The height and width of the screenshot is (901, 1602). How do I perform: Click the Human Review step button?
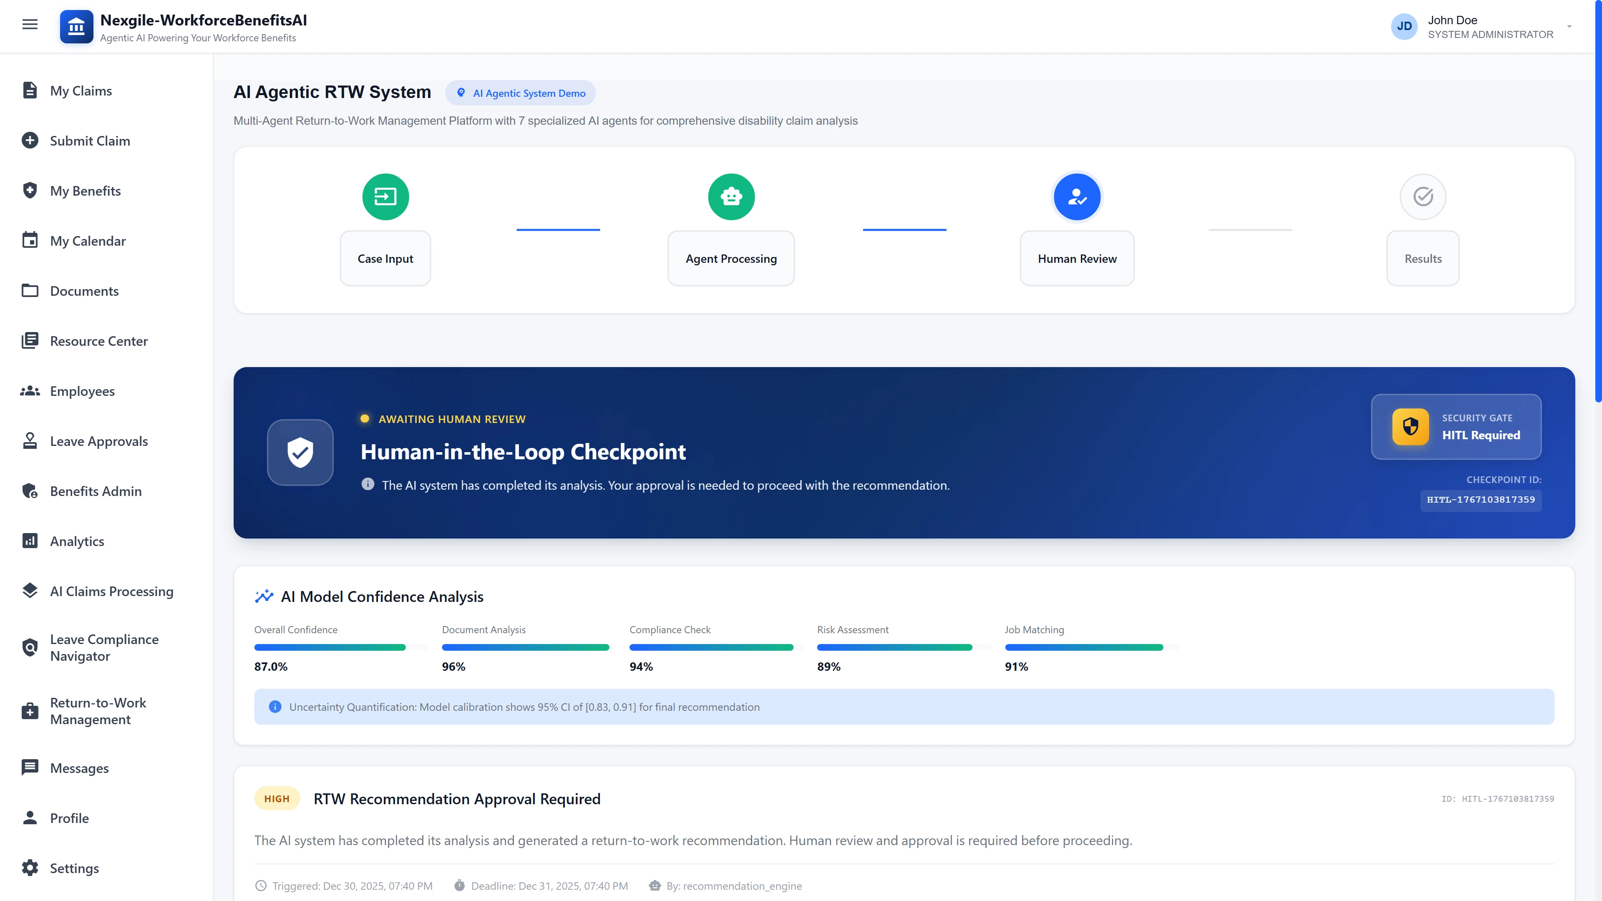pos(1076,258)
